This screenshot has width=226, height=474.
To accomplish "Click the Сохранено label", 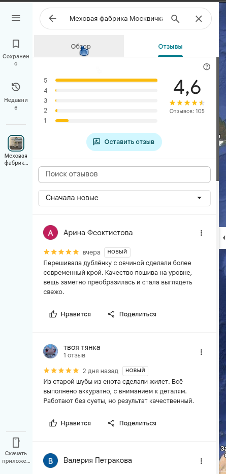I will pos(16,60).
